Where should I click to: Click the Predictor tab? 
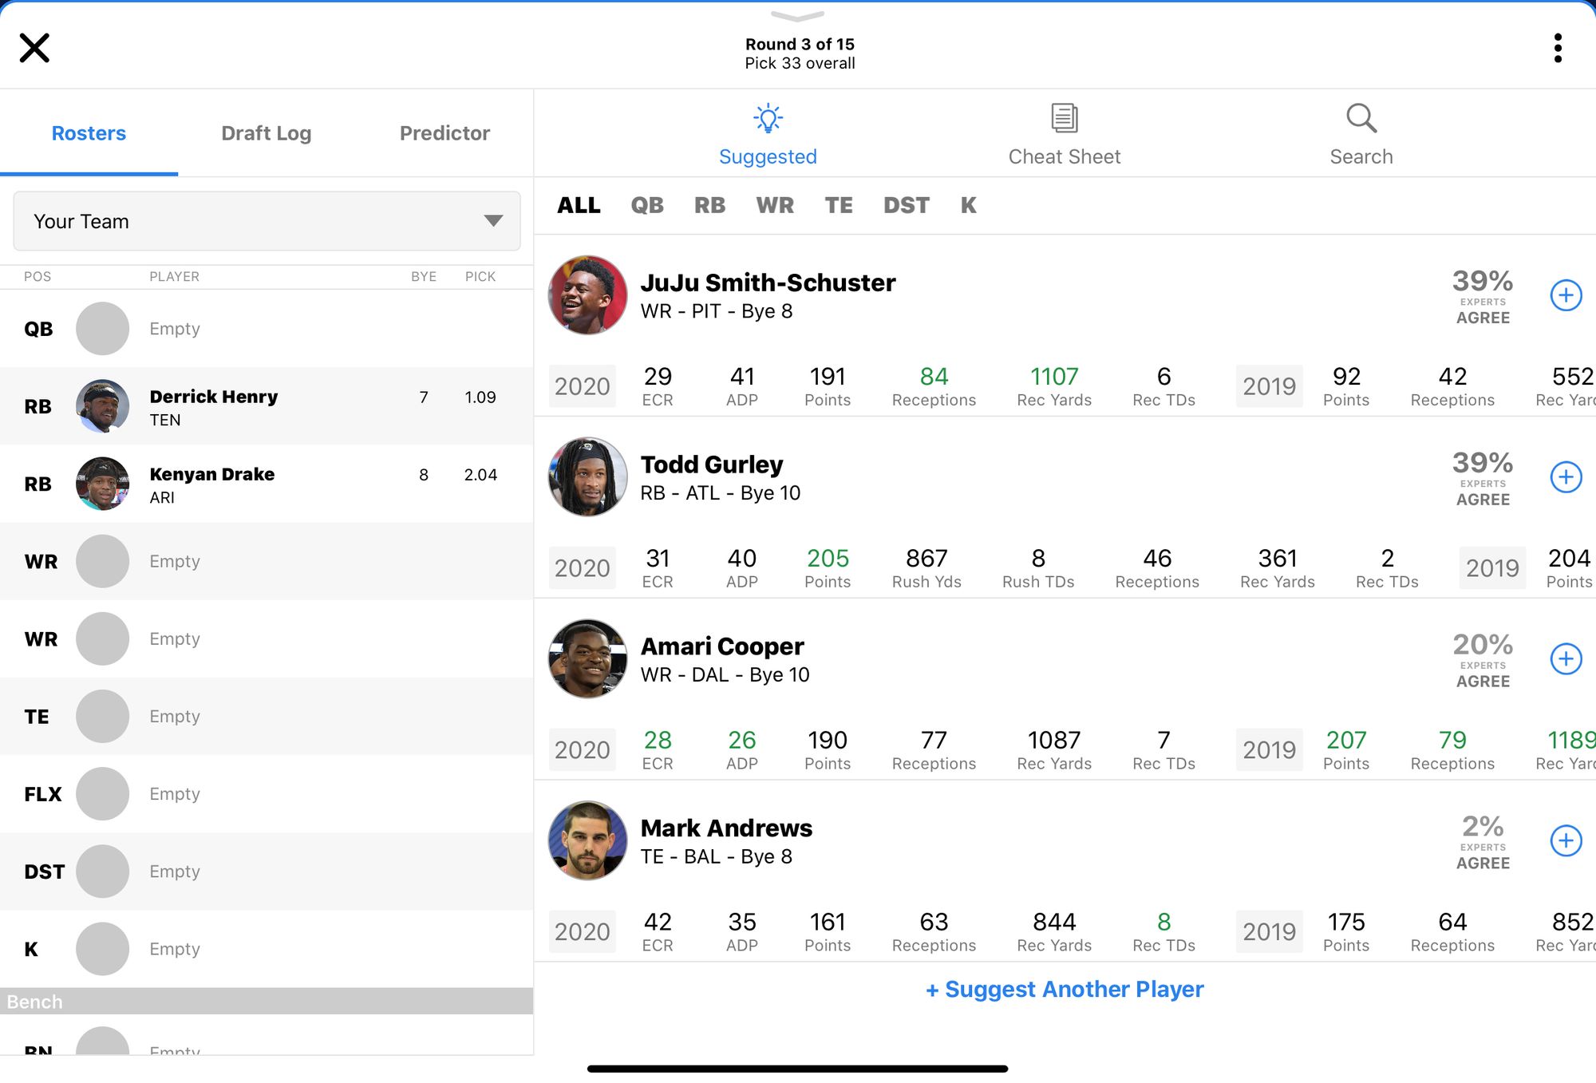click(444, 133)
